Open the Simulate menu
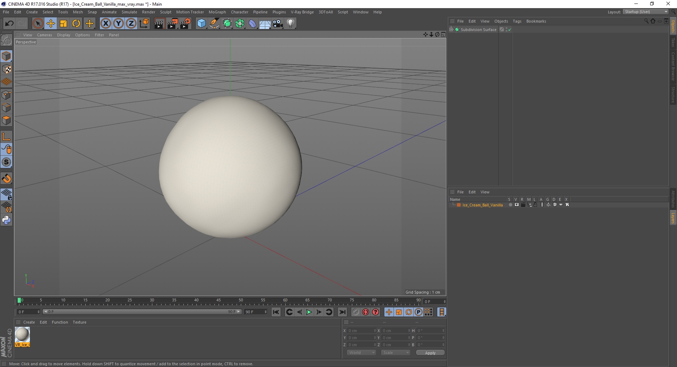The height and width of the screenshot is (367, 677). point(129,12)
